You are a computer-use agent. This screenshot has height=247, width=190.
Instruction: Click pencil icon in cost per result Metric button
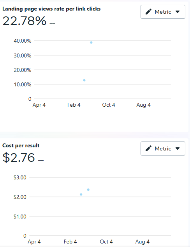coord(148,149)
